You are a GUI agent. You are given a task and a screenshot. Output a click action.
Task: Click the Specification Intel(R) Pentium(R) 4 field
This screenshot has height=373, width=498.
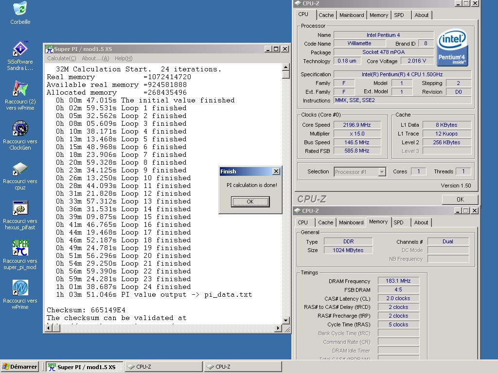(402, 74)
